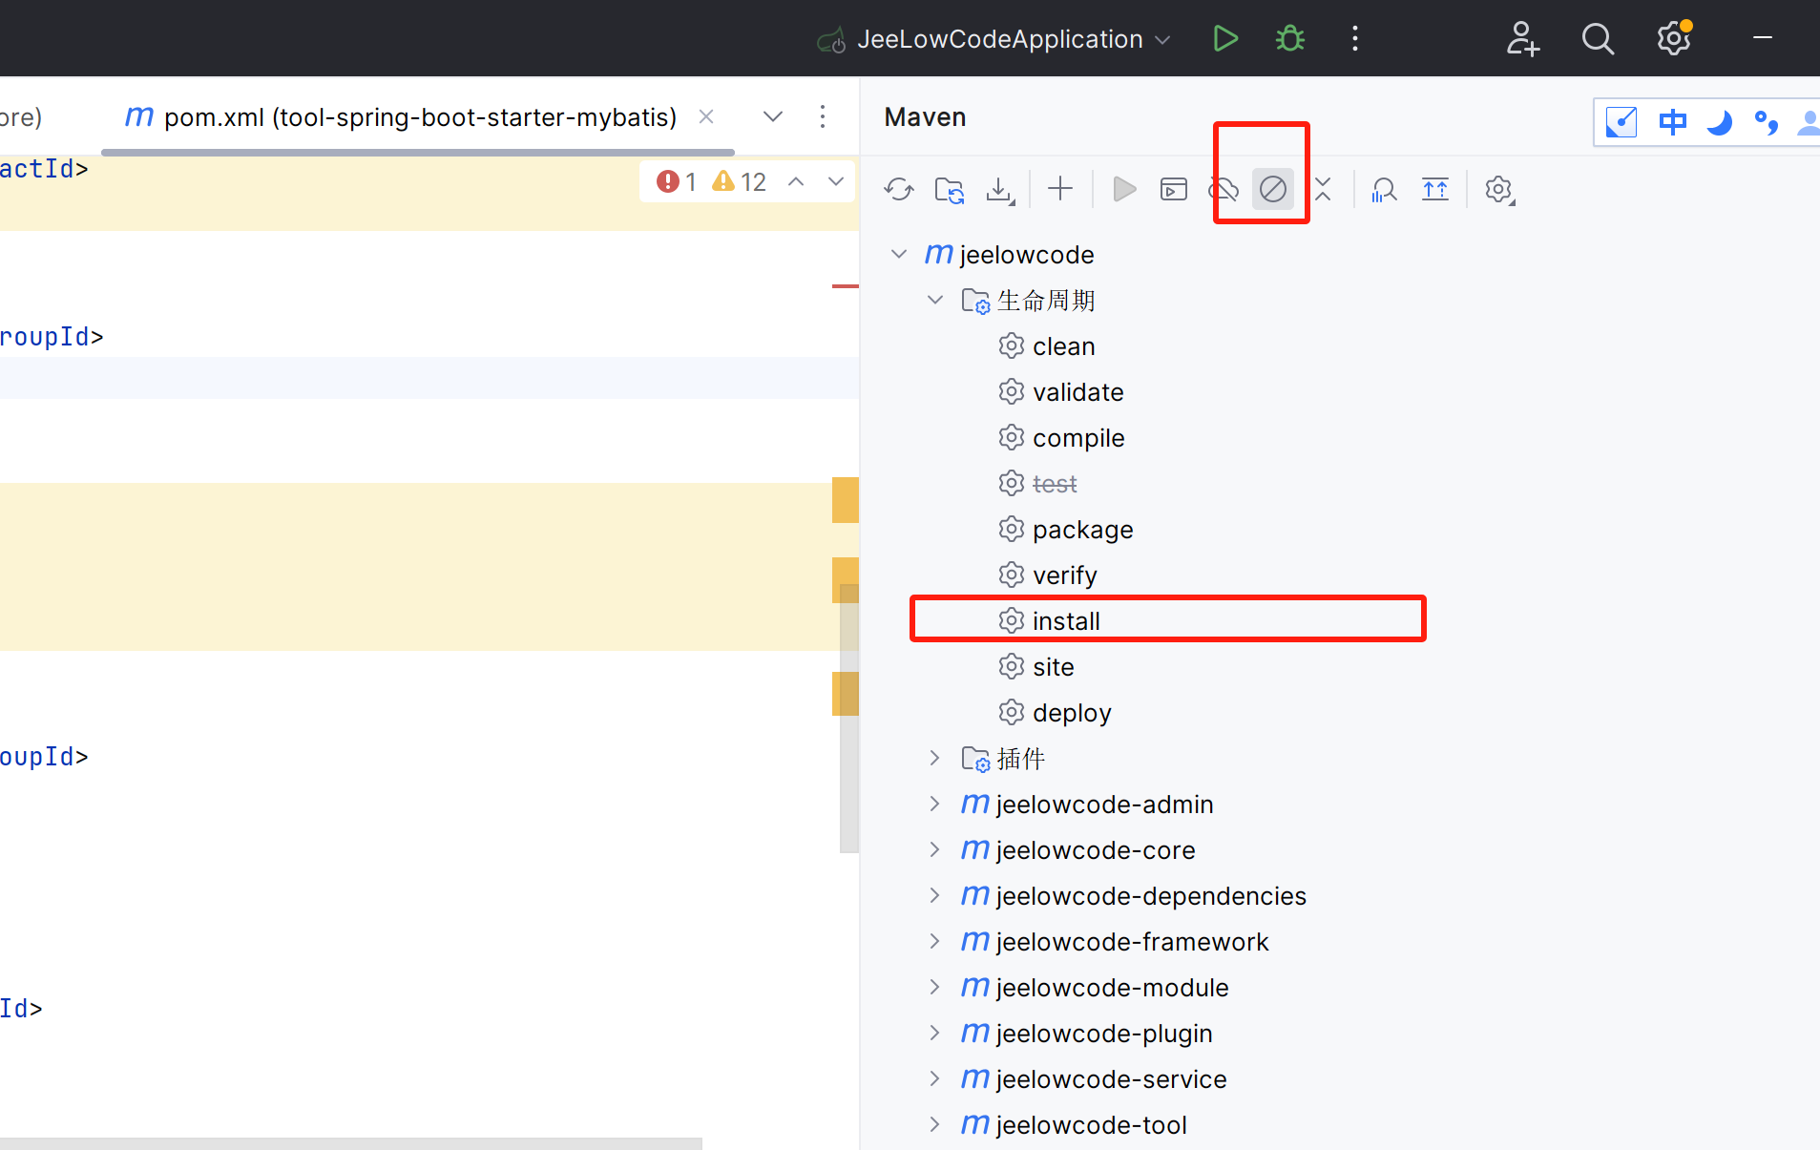Open Analyze Dependencies tool
The image size is (1820, 1150).
(x=1384, y=189)
